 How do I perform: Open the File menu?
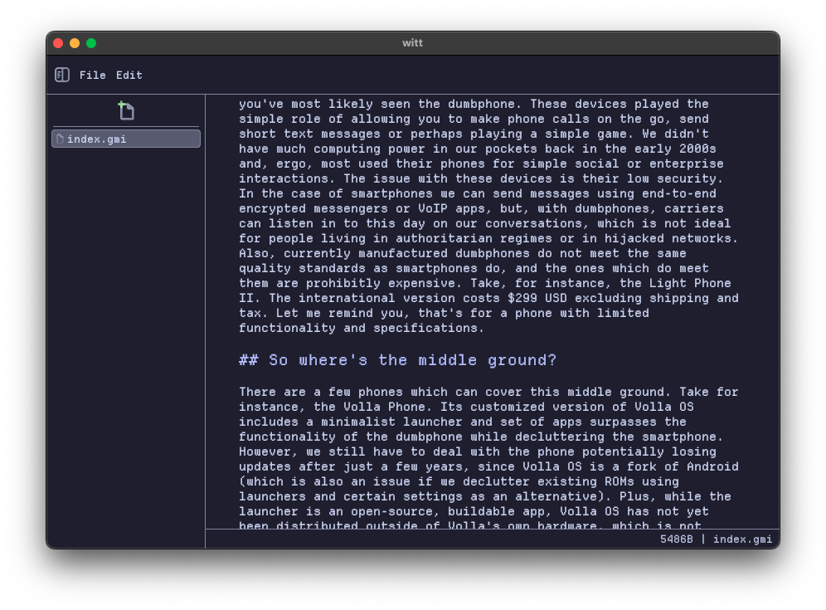coord(92,76)
